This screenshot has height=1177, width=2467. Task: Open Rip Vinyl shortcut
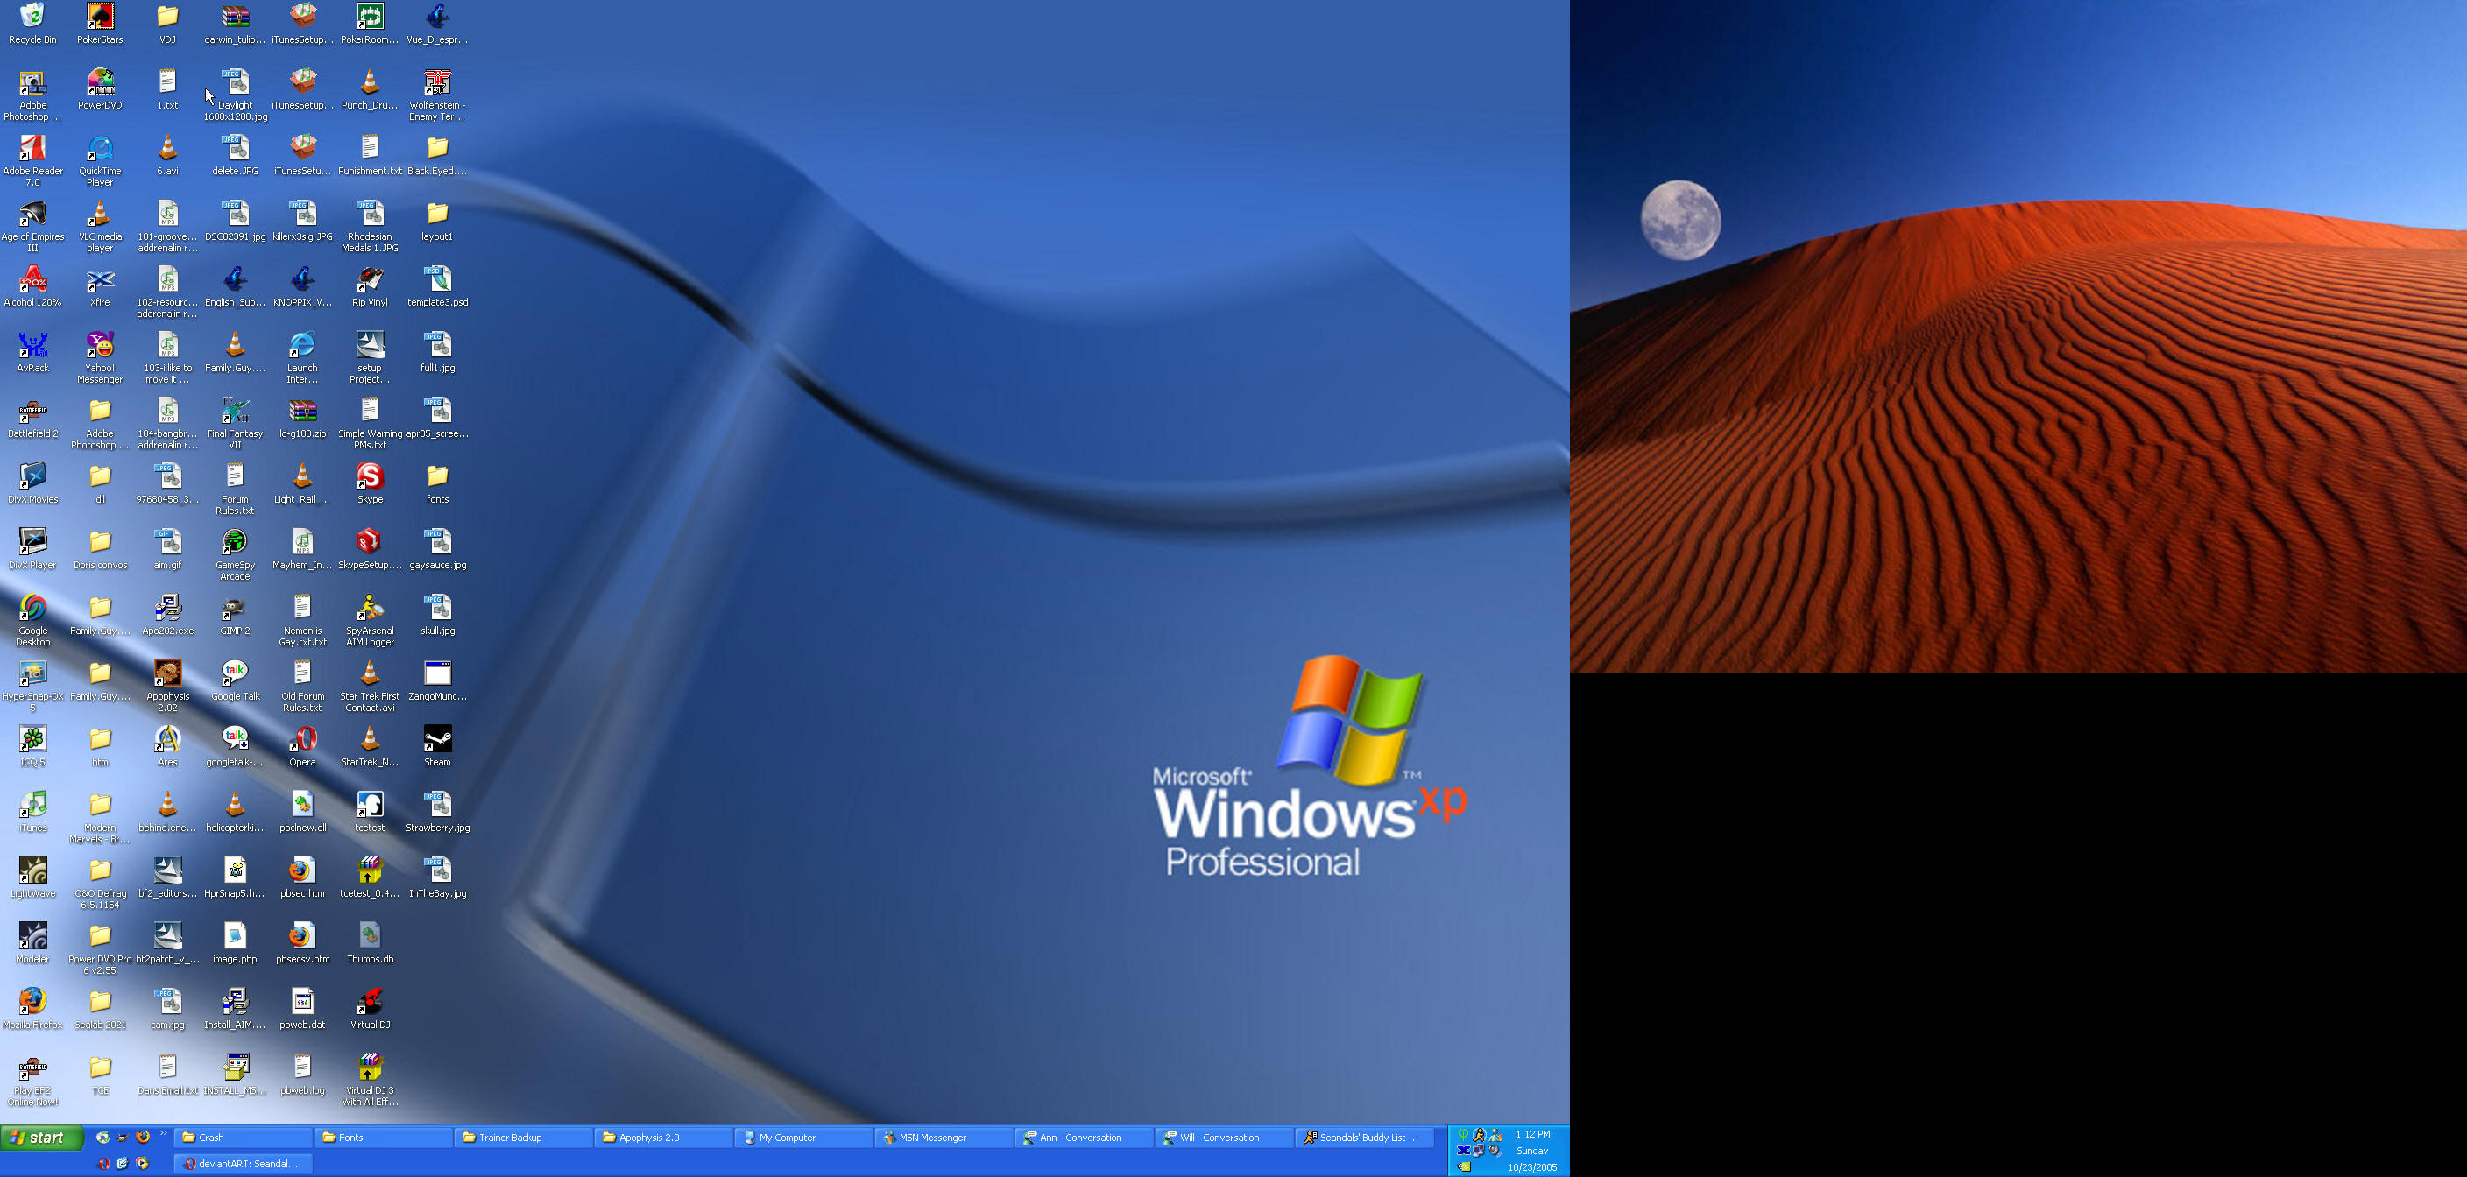(x=370, y=286)
